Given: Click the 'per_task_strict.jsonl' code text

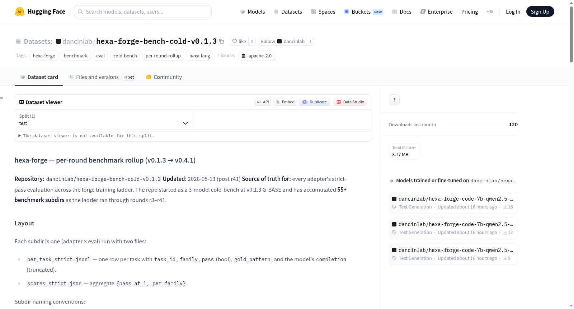Looking at the screenshot, I should [x=59, y=259].
